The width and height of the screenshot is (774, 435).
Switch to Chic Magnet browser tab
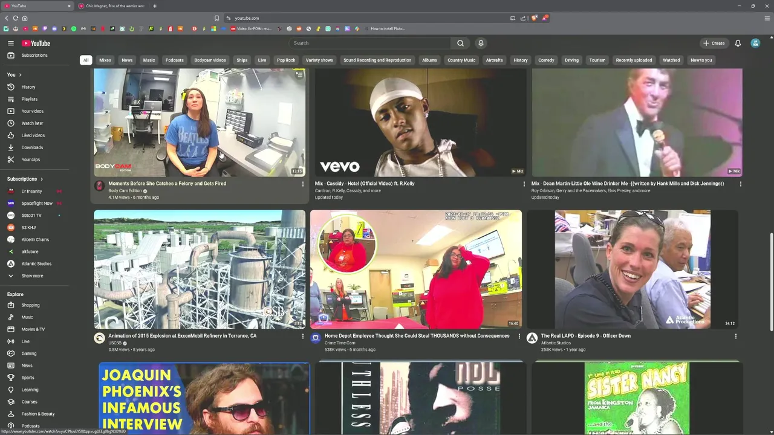coord(112,6)
